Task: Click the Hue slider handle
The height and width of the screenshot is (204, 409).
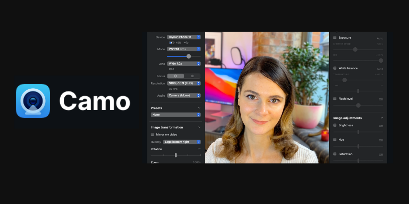Action: coord(358,146)
